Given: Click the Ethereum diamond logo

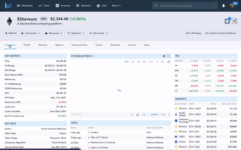Looking at the screenshot, I should [x=9, y=21].
